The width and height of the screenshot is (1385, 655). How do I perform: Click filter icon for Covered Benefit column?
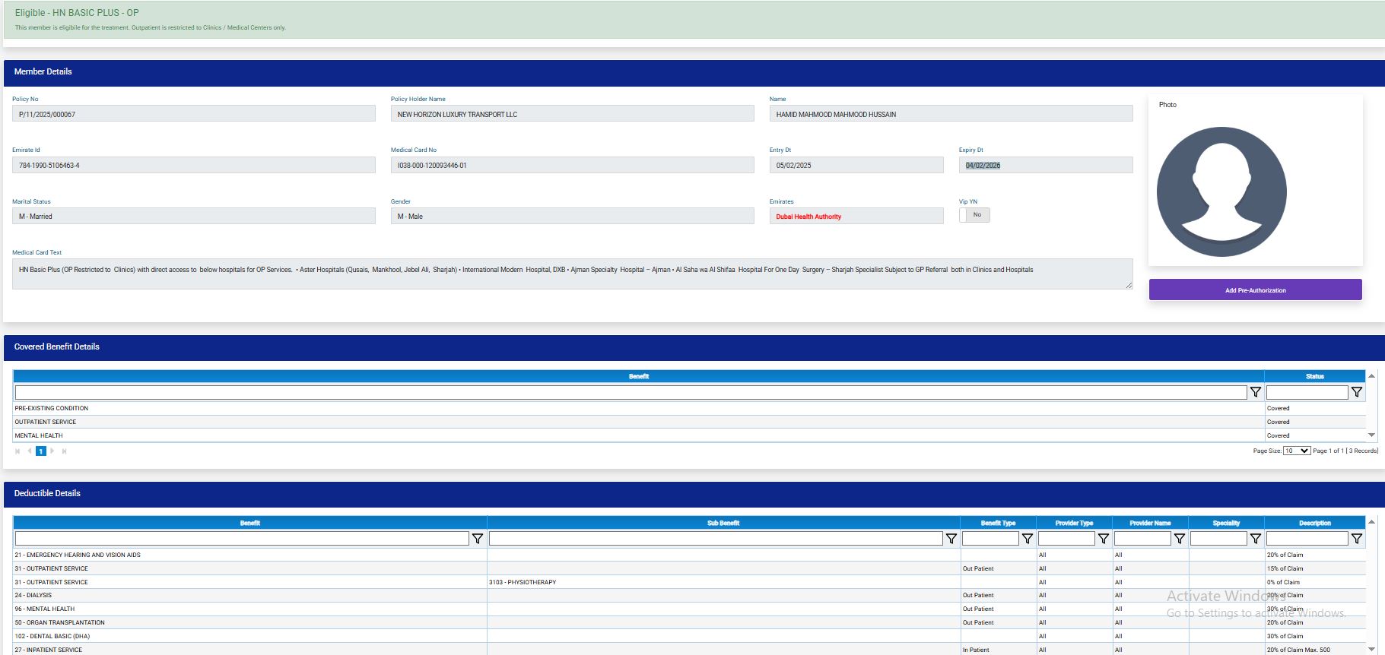1256,392
